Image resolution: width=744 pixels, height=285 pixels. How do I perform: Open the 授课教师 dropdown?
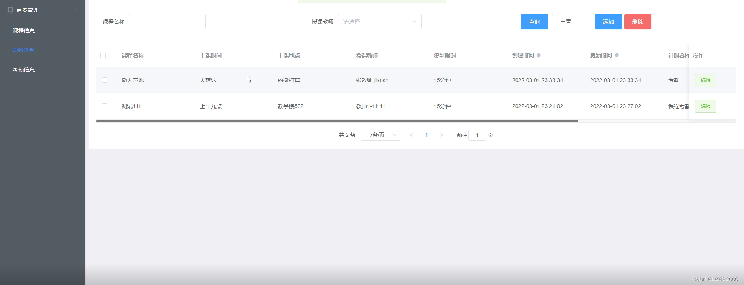(380, 22)
